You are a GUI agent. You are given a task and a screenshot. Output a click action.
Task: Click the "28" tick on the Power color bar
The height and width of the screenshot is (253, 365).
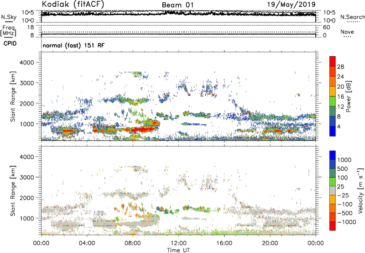coord(340,67)
